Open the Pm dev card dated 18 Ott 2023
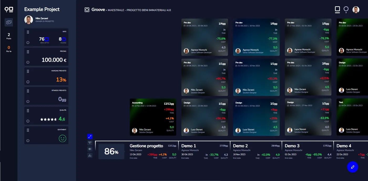The image size is (368, 181). coord(205,37)
